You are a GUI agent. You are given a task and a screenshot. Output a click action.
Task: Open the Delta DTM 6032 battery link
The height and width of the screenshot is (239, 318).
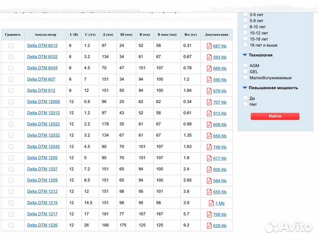tap(42, 57)
